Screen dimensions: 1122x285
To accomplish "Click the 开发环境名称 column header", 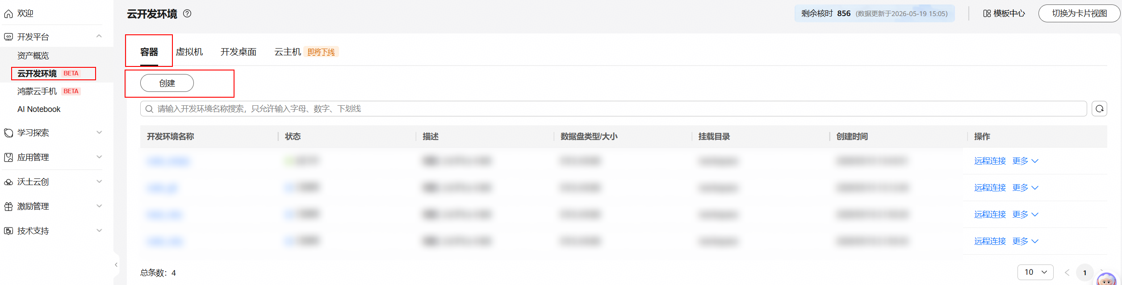I will tap(170, 136).
